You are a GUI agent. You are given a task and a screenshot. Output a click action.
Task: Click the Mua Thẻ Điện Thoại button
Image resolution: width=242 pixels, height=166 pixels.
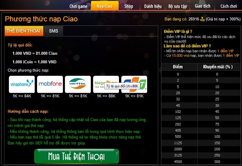[x=77, y=156]
